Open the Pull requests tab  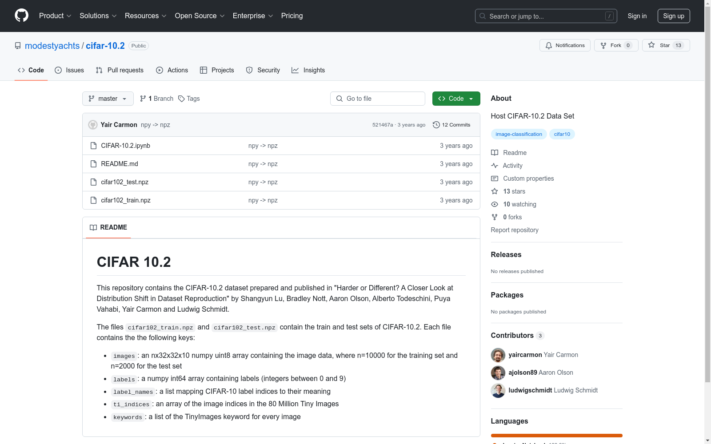click(x=120, y=70)
